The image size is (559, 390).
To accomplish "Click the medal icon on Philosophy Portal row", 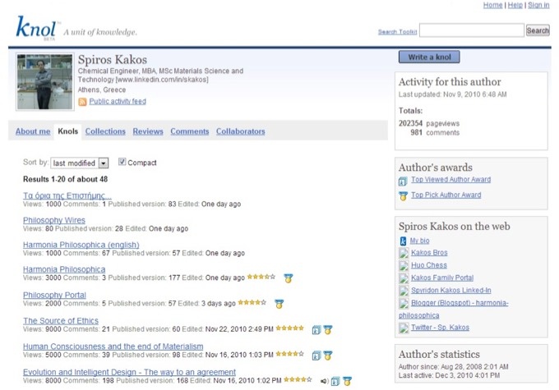I will [279, 304].
